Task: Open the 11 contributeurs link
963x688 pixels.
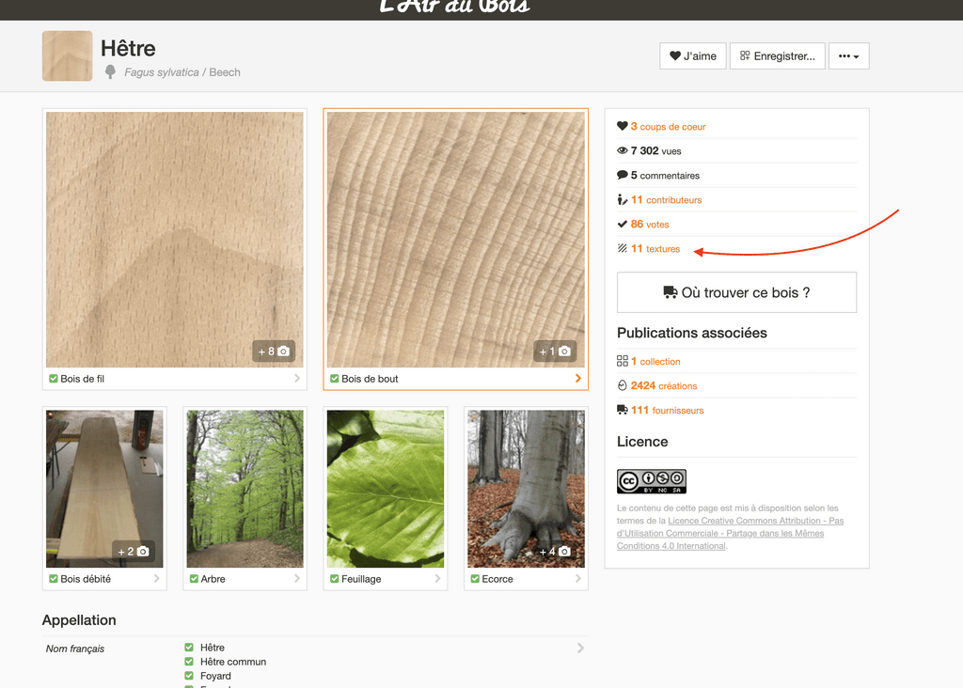Action: click(x=667, y=200)
